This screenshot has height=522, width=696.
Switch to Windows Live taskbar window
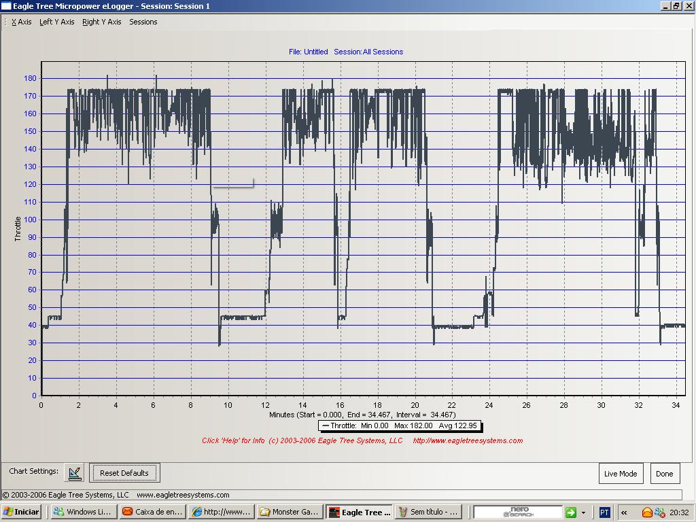(83, 512)
